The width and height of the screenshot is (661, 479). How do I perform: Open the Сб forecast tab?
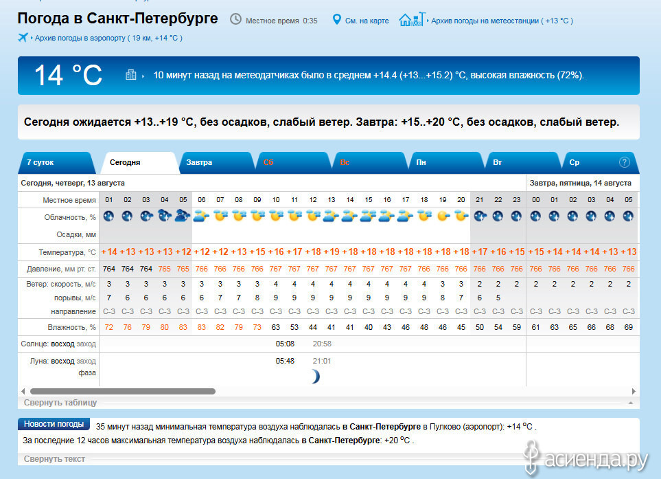[x=292, y=162]
